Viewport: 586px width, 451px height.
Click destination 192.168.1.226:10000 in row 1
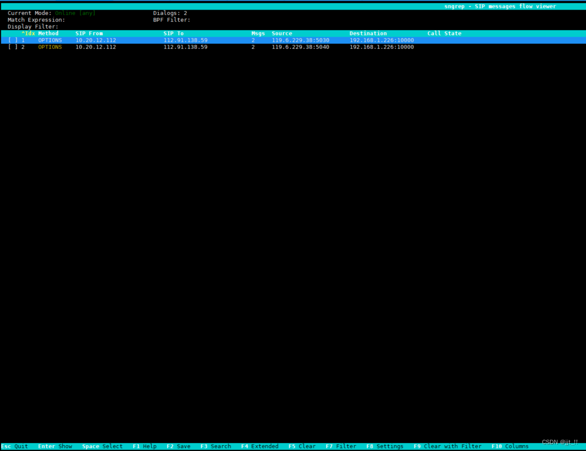click(x=381, y=40)
